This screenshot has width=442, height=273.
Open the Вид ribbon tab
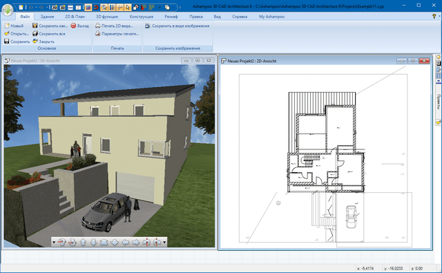point(217,17)
